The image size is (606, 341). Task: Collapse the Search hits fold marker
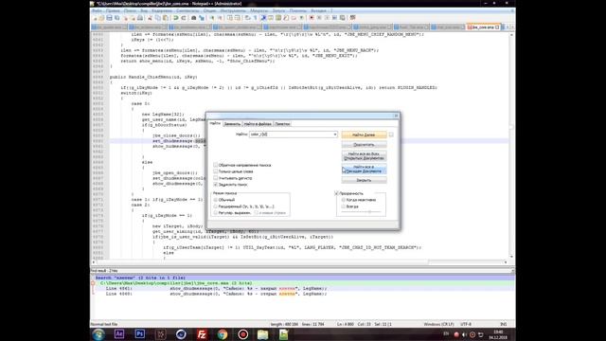click(x=93, y=278)
